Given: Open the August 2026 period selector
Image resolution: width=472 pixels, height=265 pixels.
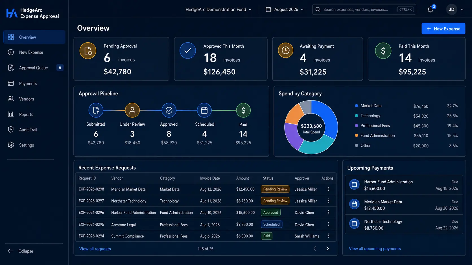Looking at the screenshot, I should [285, 10].
